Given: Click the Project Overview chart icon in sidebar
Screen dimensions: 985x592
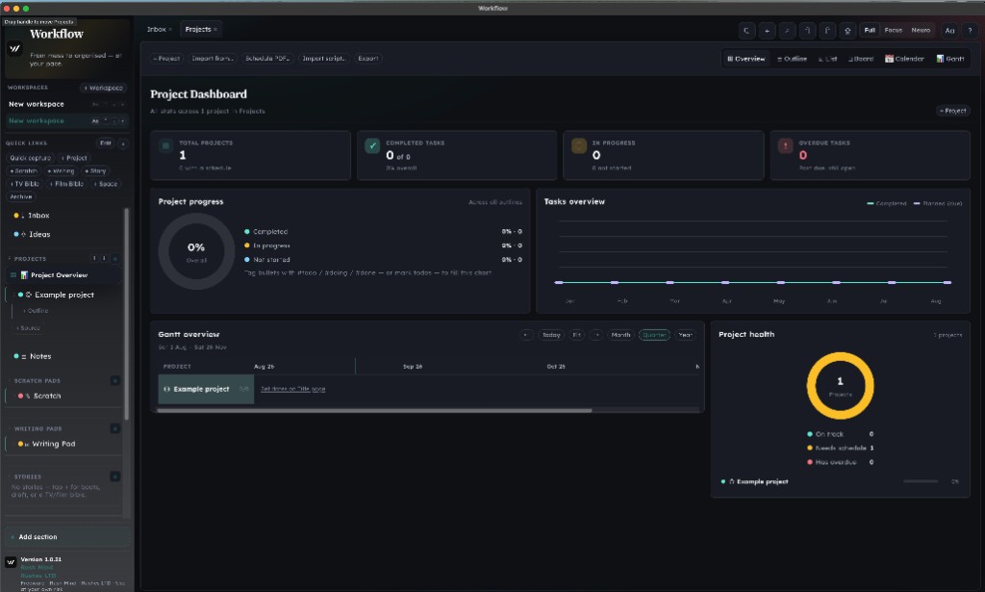Looking at the screenshot, I should click(24, 275).
